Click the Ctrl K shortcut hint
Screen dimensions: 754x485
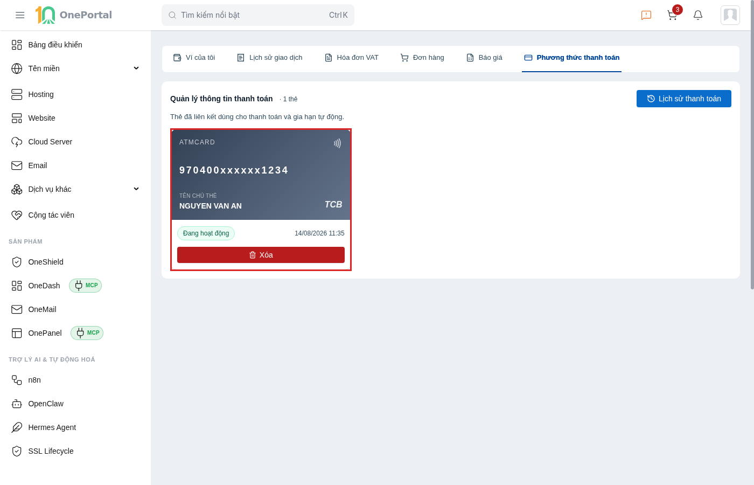pos(338,15)
